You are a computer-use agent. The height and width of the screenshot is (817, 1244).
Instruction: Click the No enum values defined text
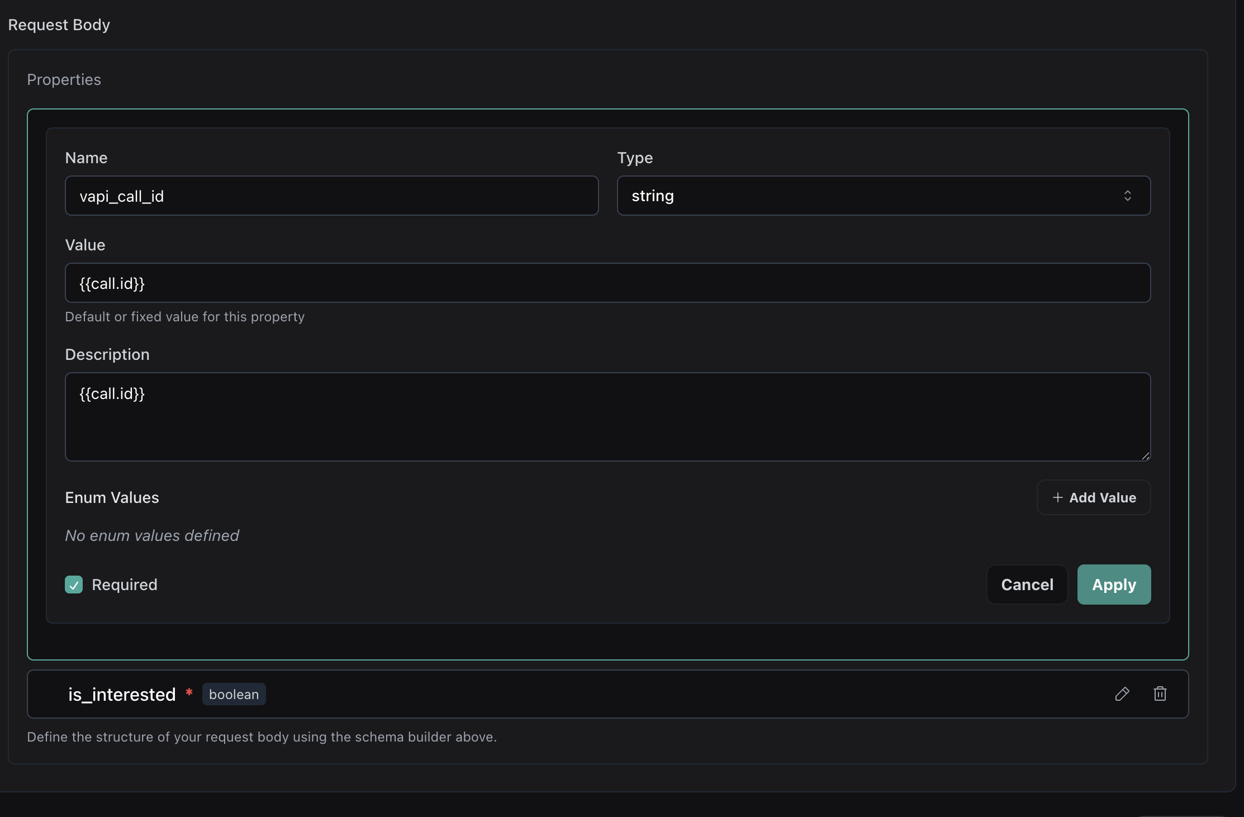pyautogui.click(x=151, y=535)
